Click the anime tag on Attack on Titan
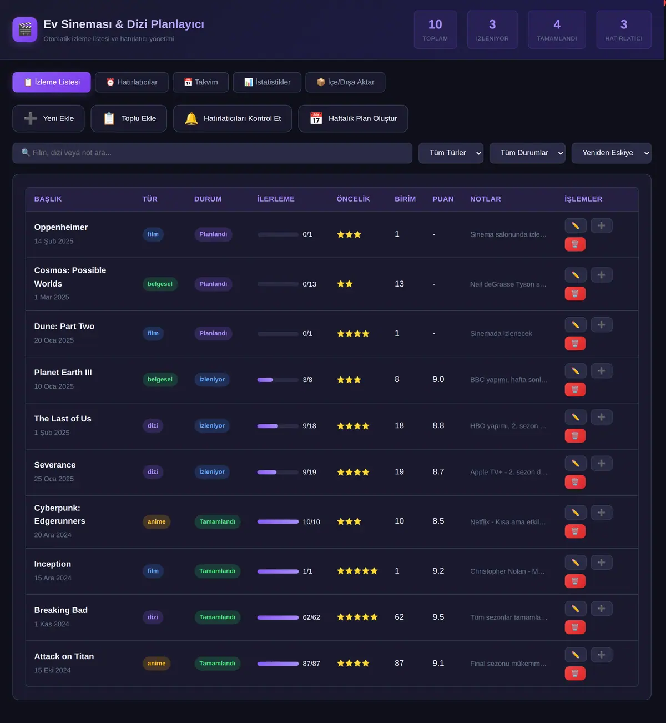The width and height of the screenshot is (666, 723). [x=157, y=664]
